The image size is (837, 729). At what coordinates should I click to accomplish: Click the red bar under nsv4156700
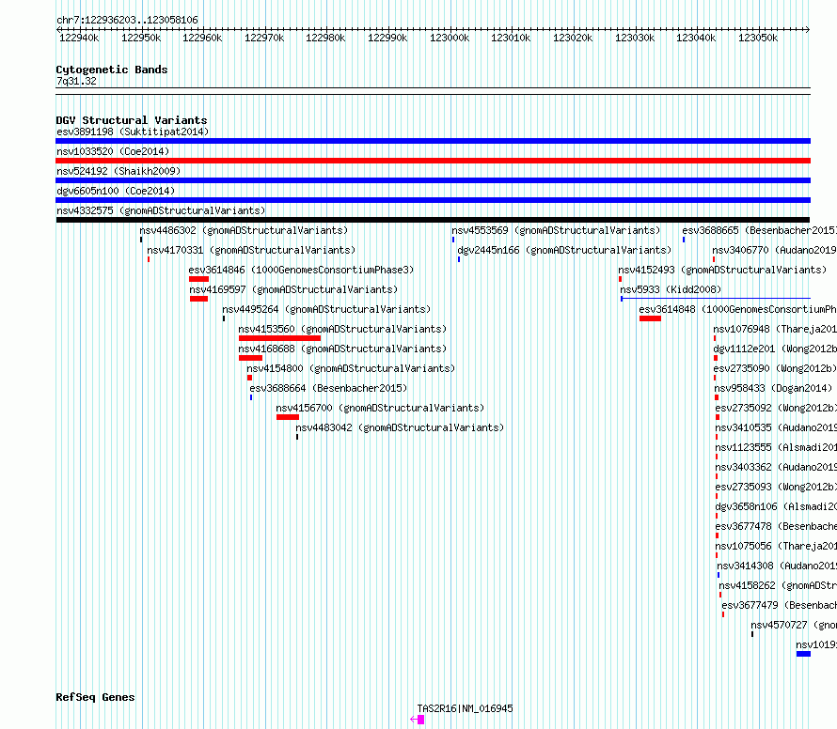[288, 417]
